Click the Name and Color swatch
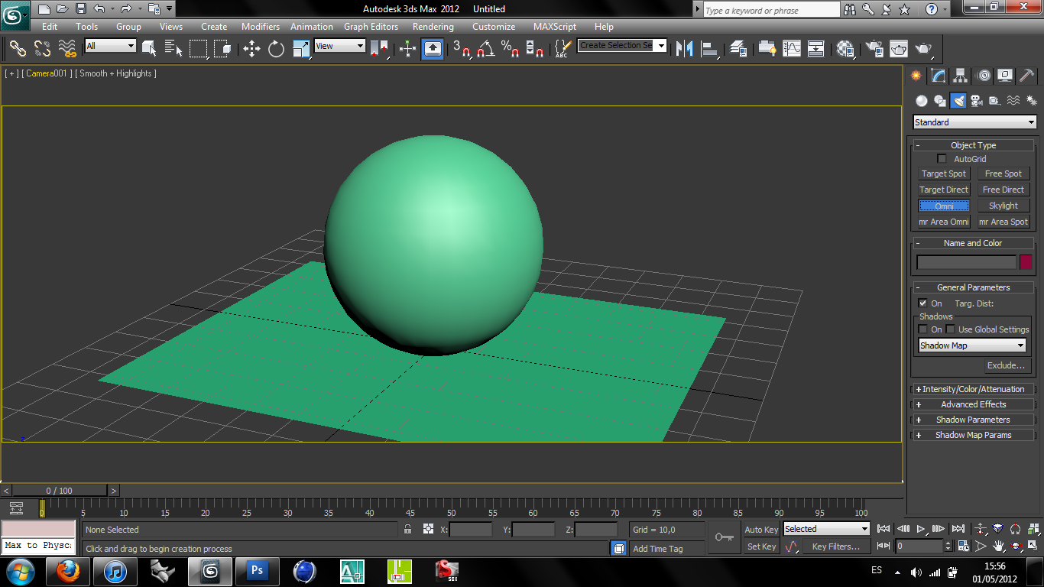The image size is (1044, 587). 1026,262
